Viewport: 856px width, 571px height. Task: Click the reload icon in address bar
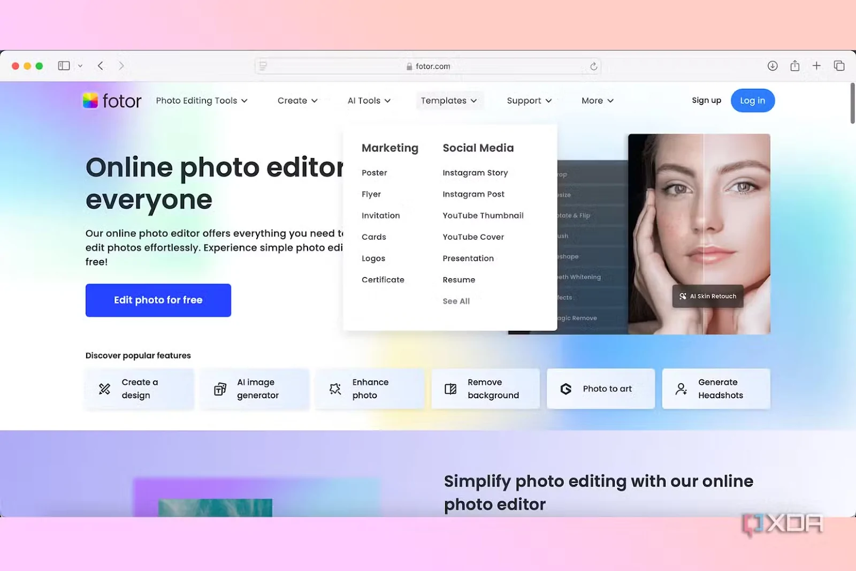[x=593, y=66]
